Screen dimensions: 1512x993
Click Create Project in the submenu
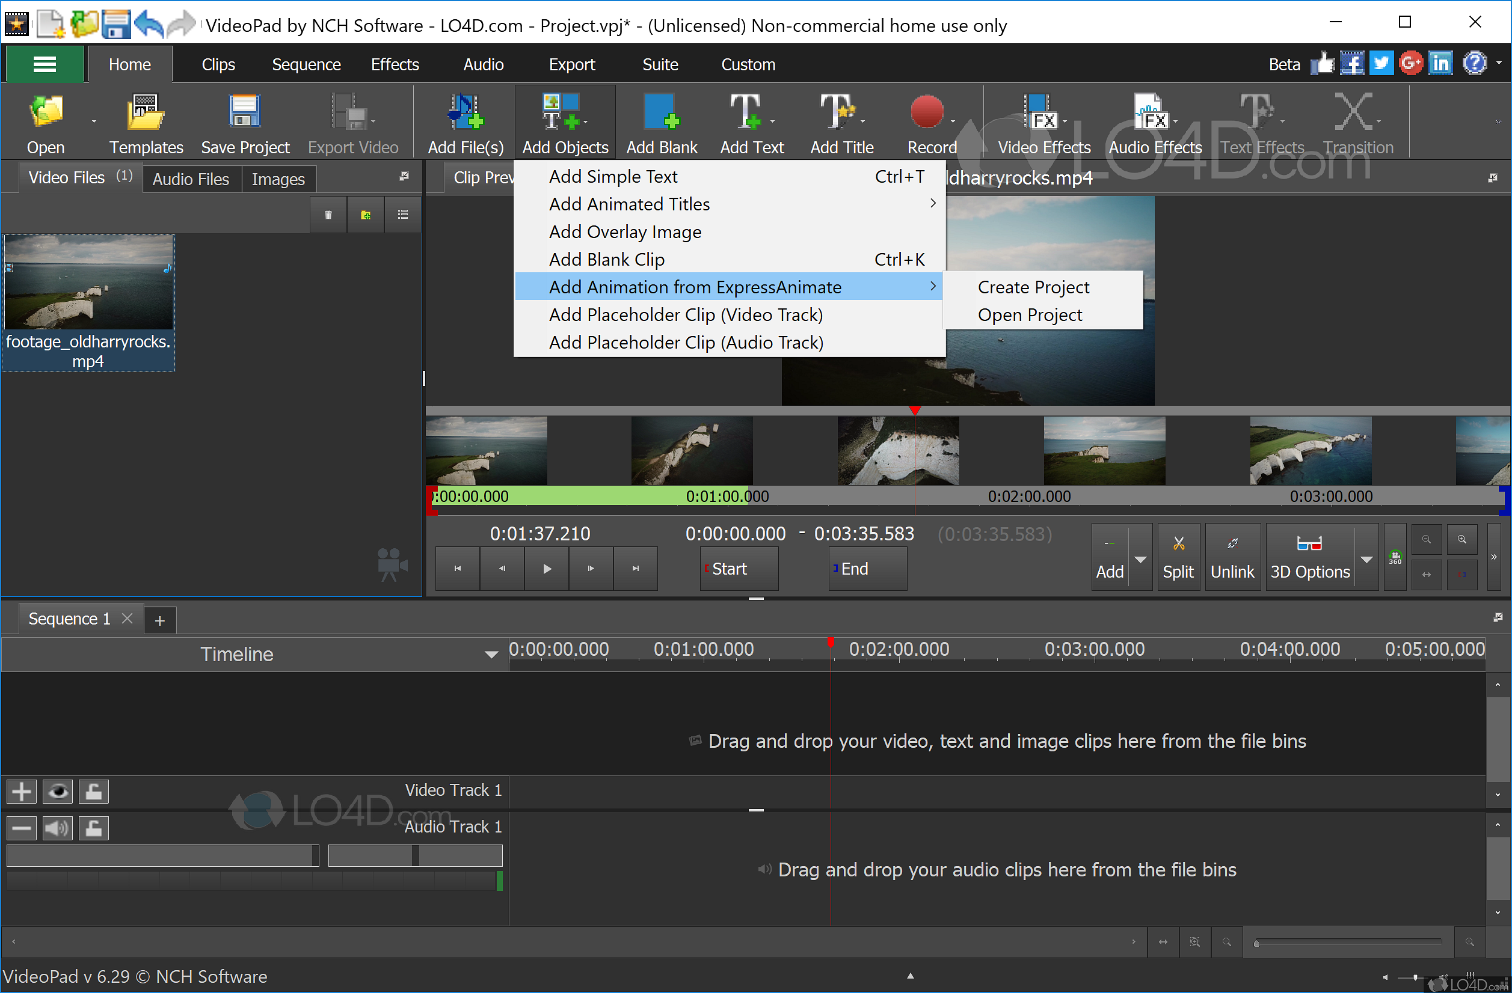[x=1033, y=287]
